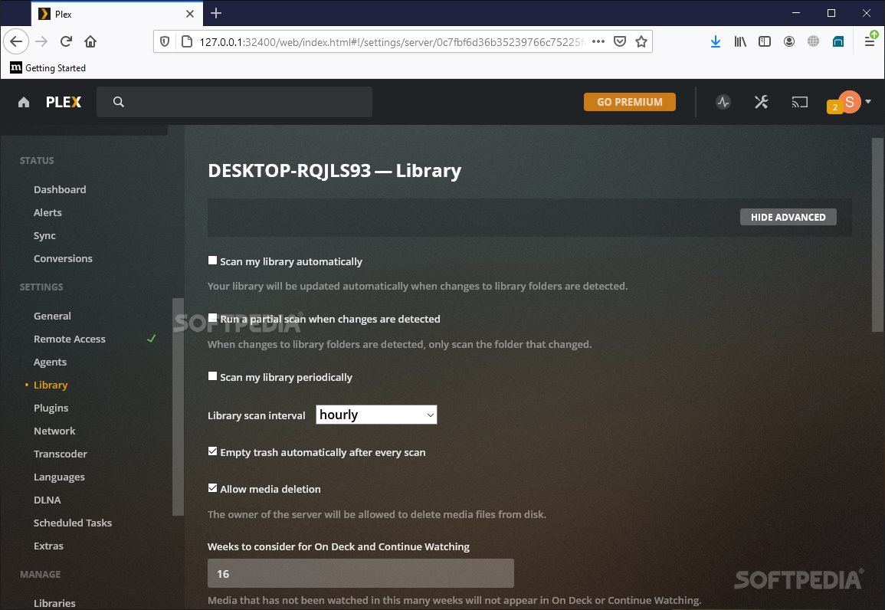Open Alerts in the sidebar
Viewport: 885px width, 610px height.
click(x=48, y=213)
